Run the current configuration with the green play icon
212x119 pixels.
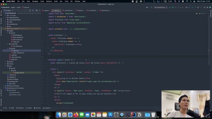tap(170, 7)
